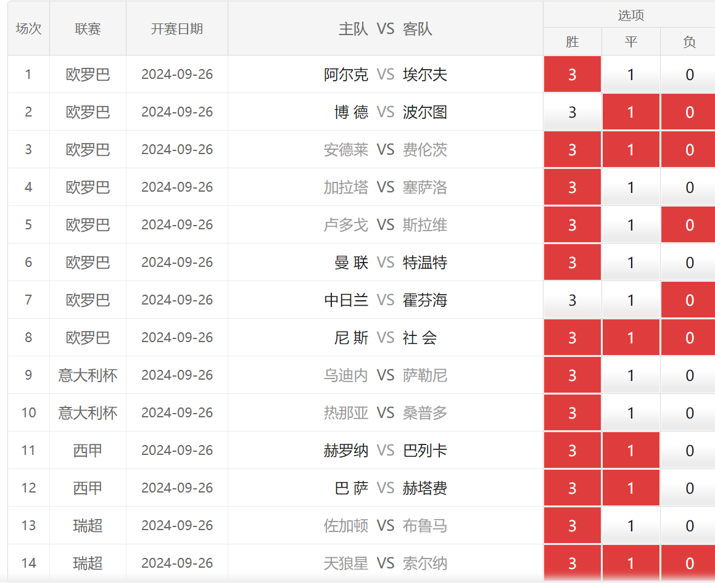Pick loss option 0 for 曼联 VS 特温特
Viewport: 715px width, 585px height.
tap(688, 263)
